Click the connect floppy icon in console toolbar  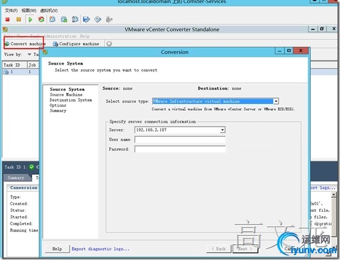click(x=87, y=19)
